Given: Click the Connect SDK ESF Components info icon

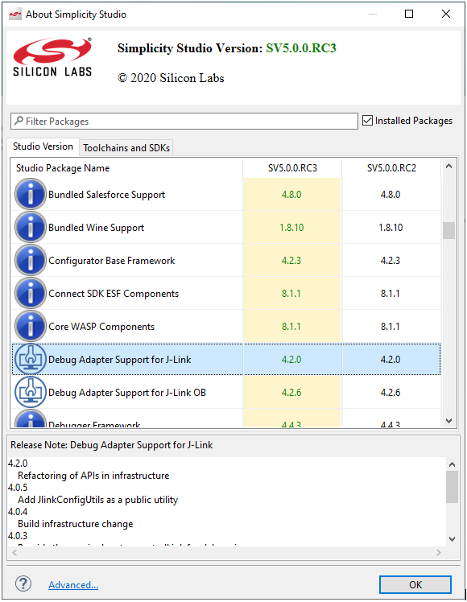Looking at the screenshot, I should tap(31, 293).
